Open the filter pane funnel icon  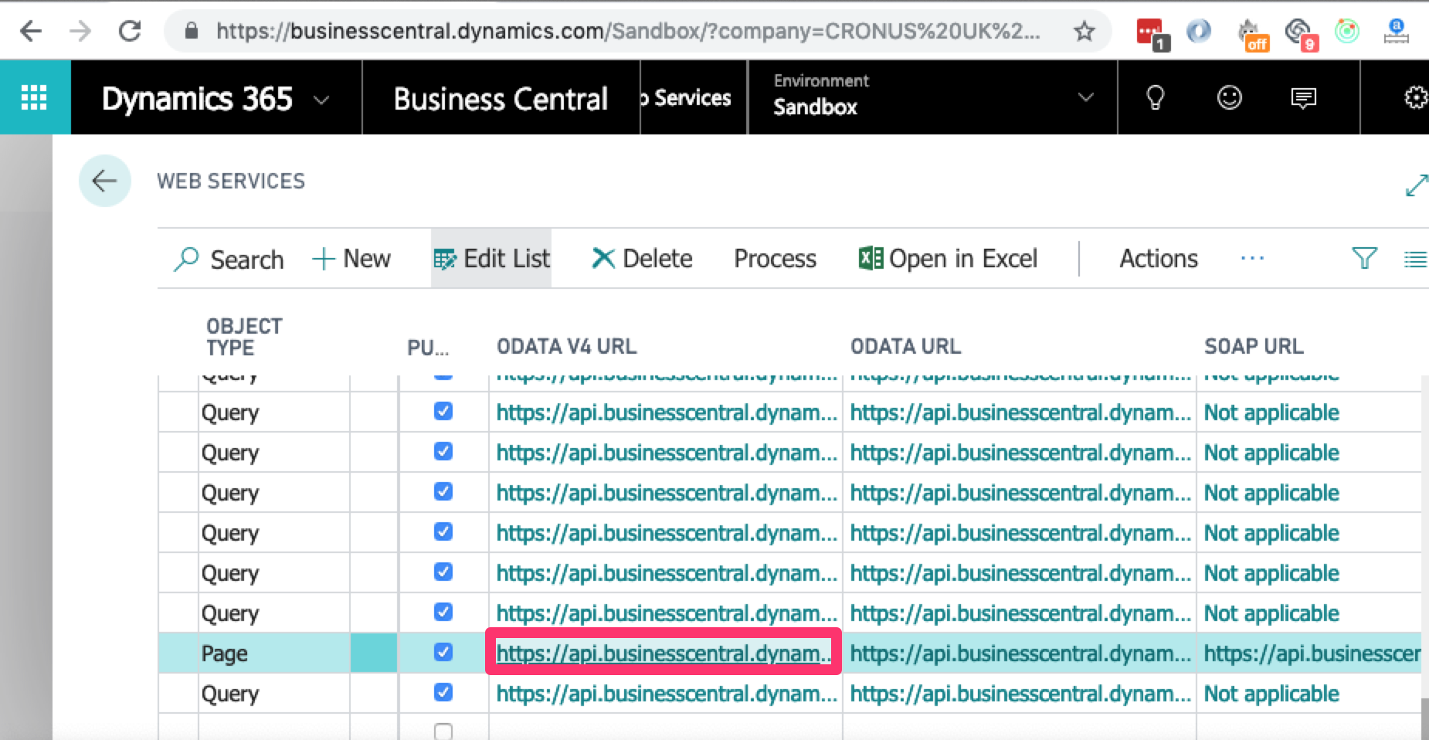coord(1364,258)
